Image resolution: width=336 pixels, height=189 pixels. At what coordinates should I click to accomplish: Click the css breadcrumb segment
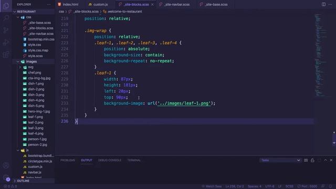click(61, 12)
